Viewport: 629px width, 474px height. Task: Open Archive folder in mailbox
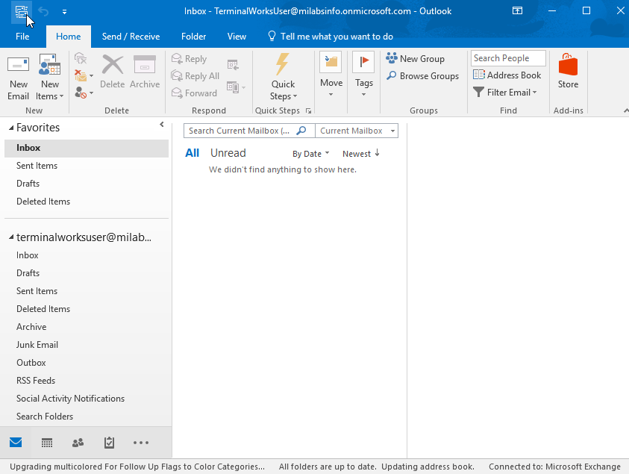click(x=87, y=327)
